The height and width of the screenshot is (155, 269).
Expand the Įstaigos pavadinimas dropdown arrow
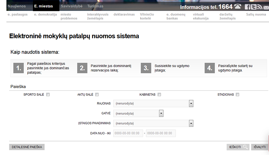[x=191, y=123]
